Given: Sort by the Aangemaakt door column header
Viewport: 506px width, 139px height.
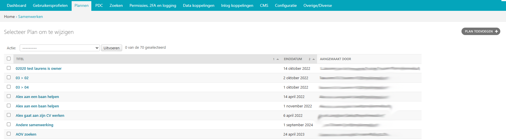Looking at the screenshot, I should point(335,59).
